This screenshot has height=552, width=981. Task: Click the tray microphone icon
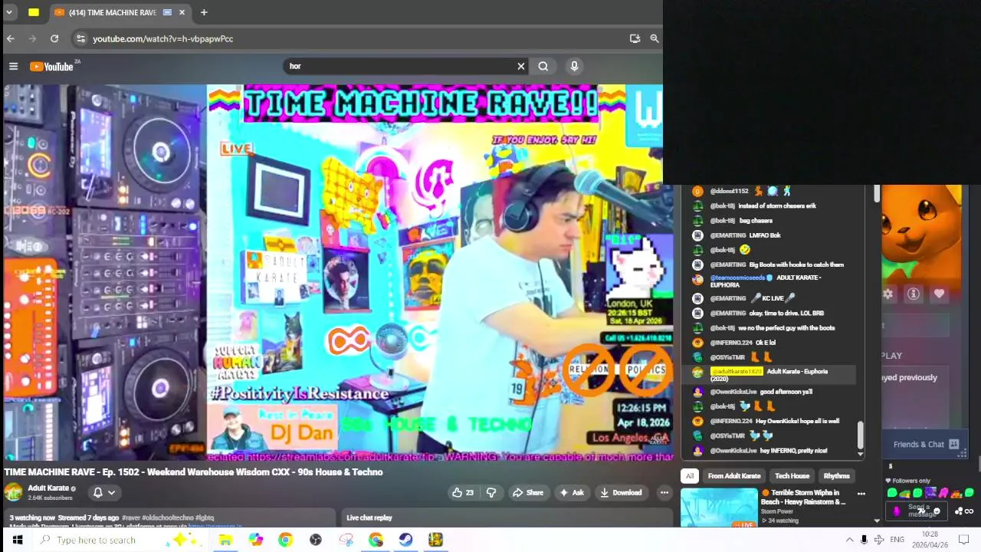(x=865, y=540)
